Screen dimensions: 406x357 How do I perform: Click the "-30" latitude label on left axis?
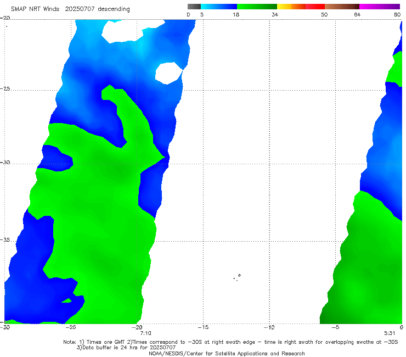[x=5, y=162]
